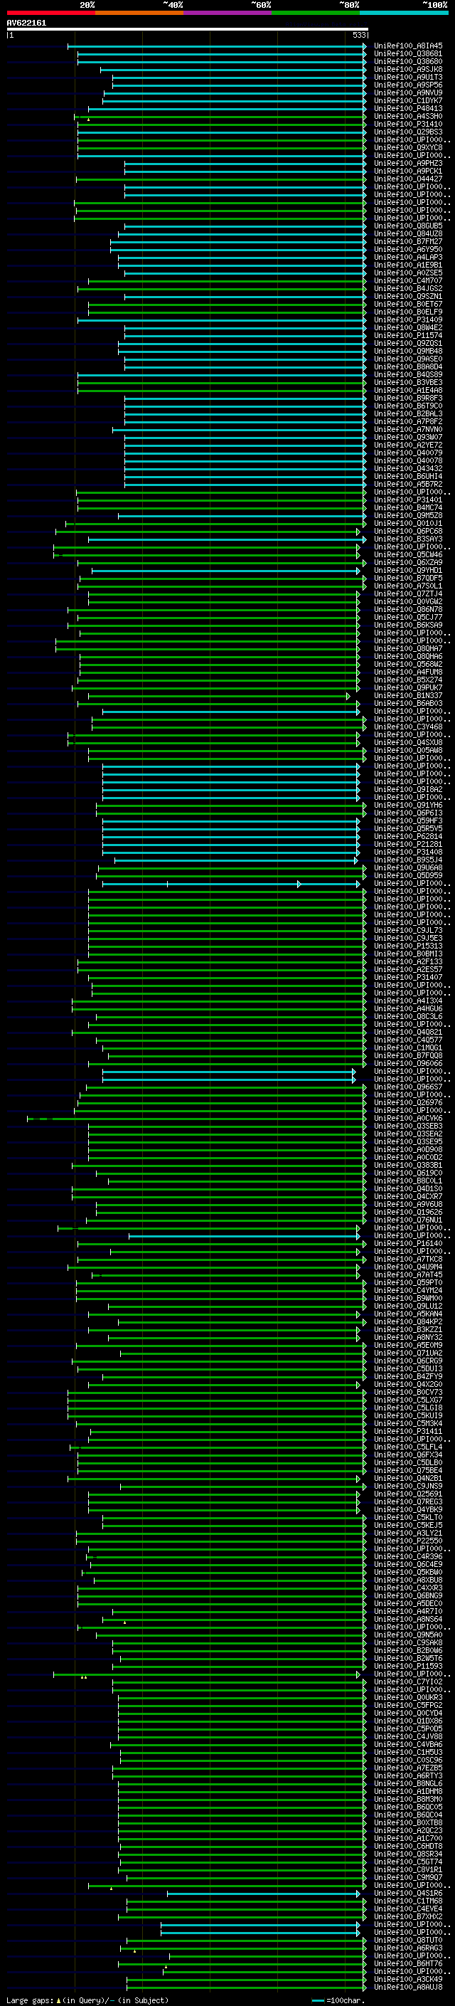This screenshot has height=2006, width=455.
Task: Select UniRef100_P31407 entry
Action: (408, 977)
